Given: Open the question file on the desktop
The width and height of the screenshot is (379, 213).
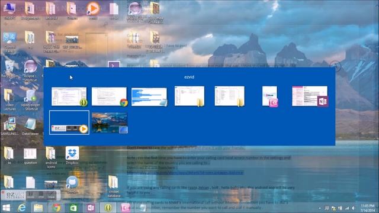Looking at the screenshot, I should pos(30,156).
